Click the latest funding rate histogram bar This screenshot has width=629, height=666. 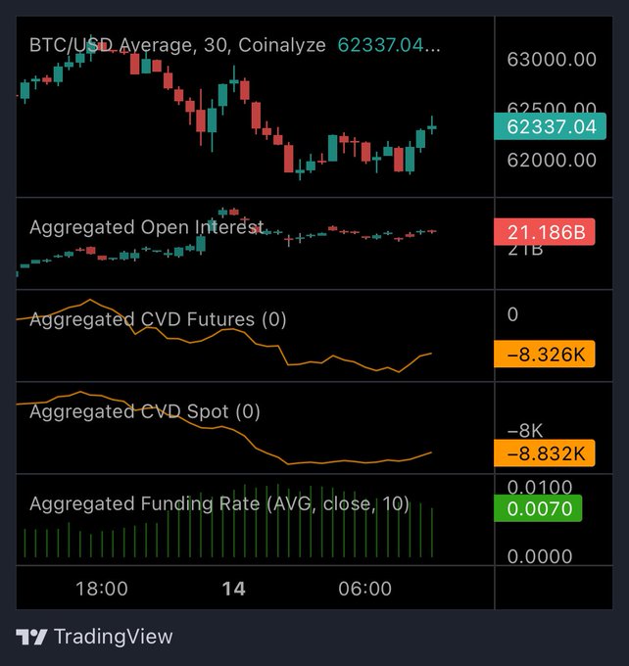432,533
